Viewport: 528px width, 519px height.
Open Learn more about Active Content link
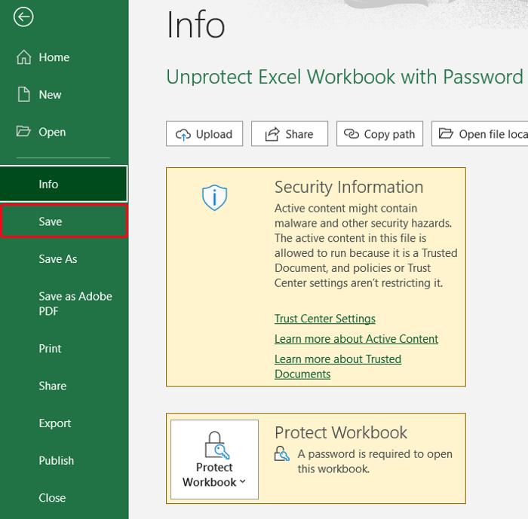pyautogui.click(x=356, y=339)
